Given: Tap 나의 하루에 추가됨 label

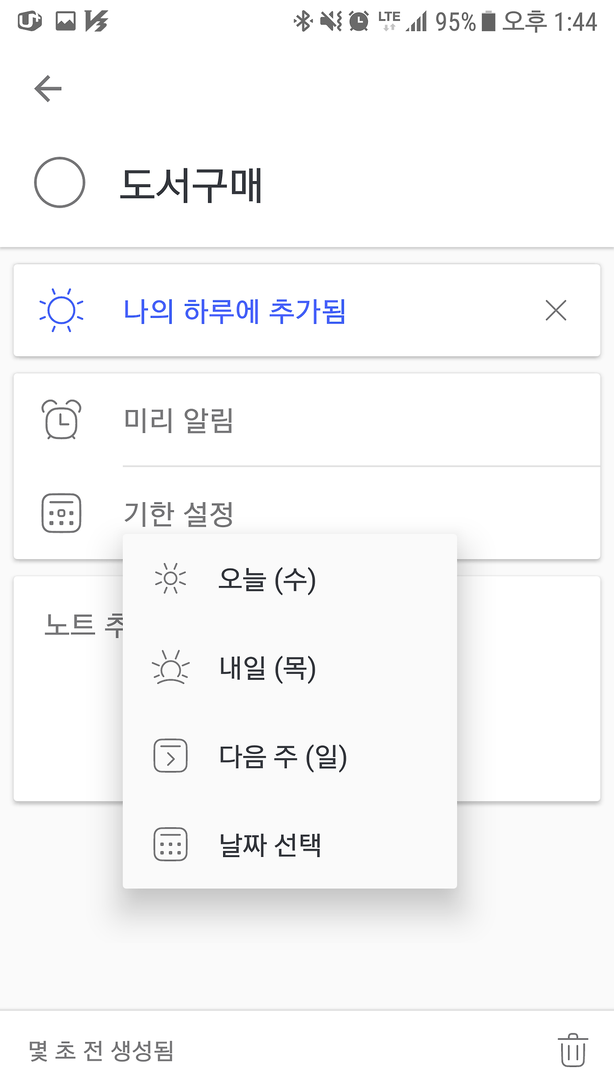Looking at the screenshot, I should [235, 311].
